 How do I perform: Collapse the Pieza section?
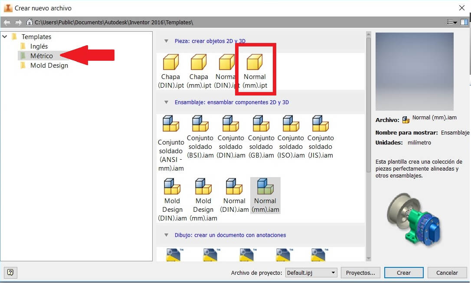pyautogui.click(x=166, y=41)
